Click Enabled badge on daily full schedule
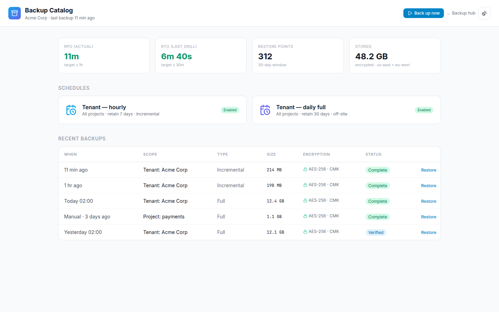 click(424, 110)
